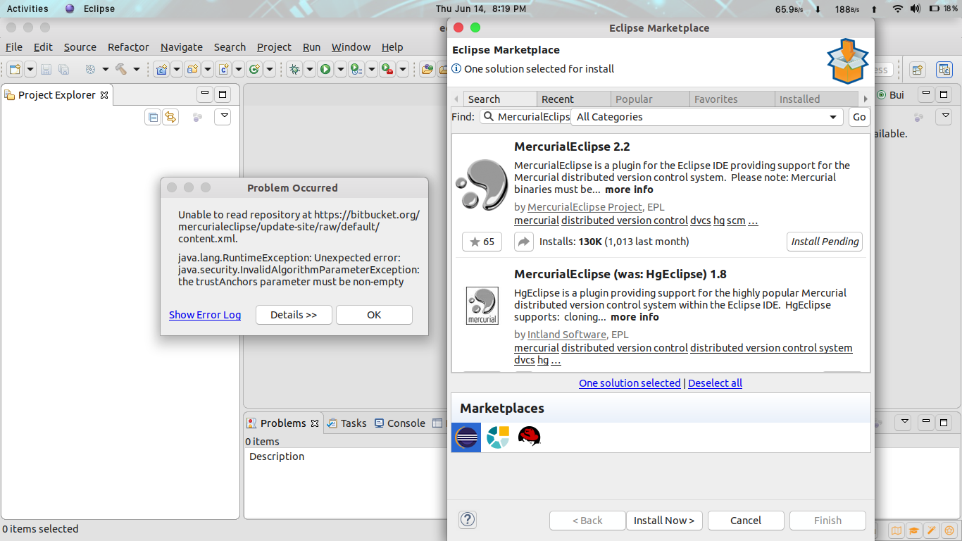Open the Build hammer dropdown arrow

137,69
